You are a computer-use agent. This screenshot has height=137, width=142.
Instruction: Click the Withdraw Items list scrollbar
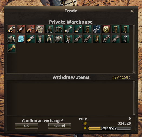point(134,97)
